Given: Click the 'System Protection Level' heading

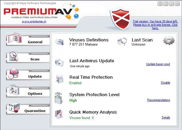Looking at the screenshot, I should point(94,95).
